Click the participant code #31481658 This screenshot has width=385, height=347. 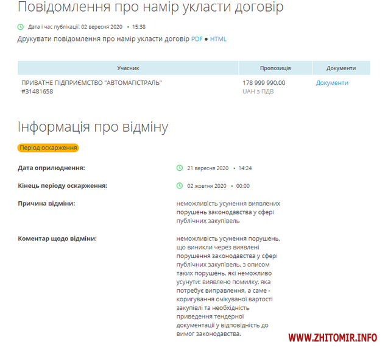37,91
